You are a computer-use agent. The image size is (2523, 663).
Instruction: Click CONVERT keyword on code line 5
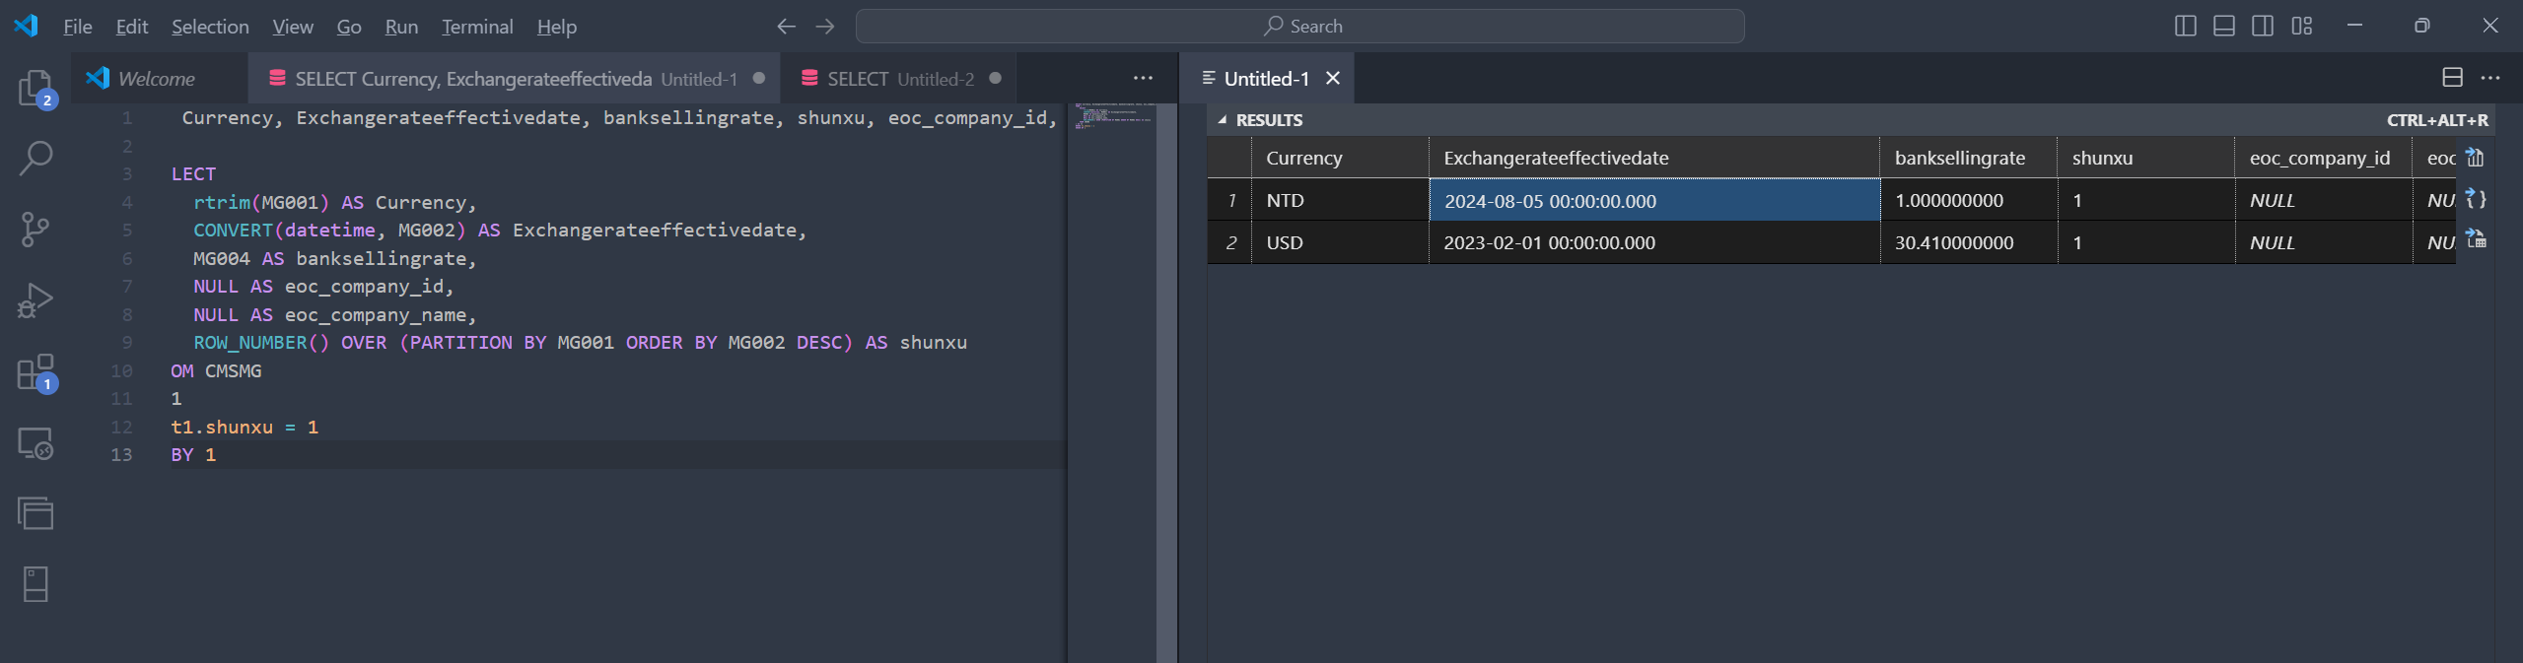point(234,230)
